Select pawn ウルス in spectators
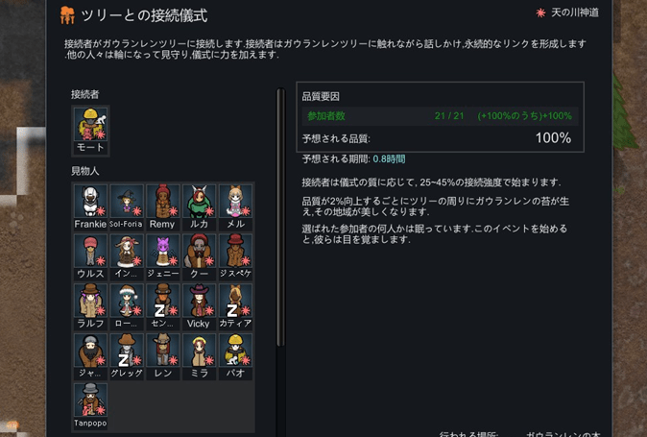Viewport: 647px width, 437px height. coord(90,256)
